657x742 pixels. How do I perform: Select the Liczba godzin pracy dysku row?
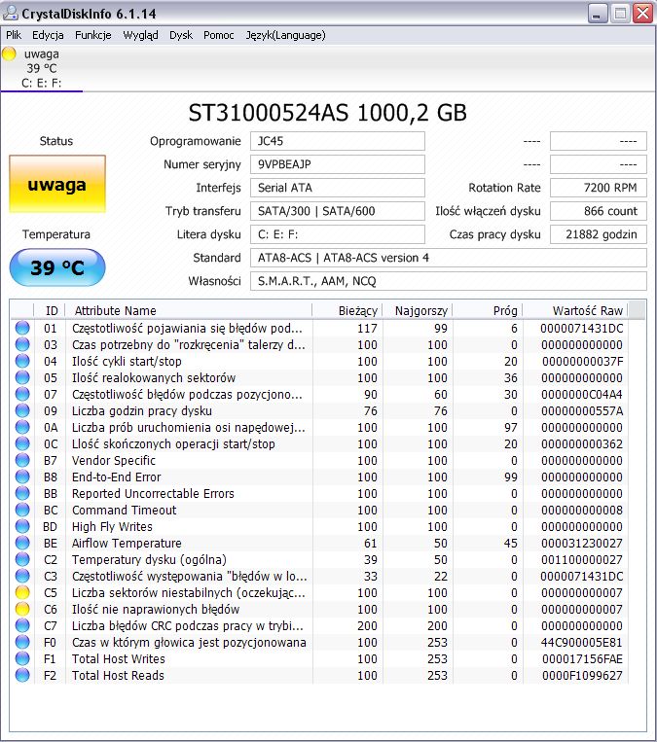pyautogui.click(x=319, y=410)
